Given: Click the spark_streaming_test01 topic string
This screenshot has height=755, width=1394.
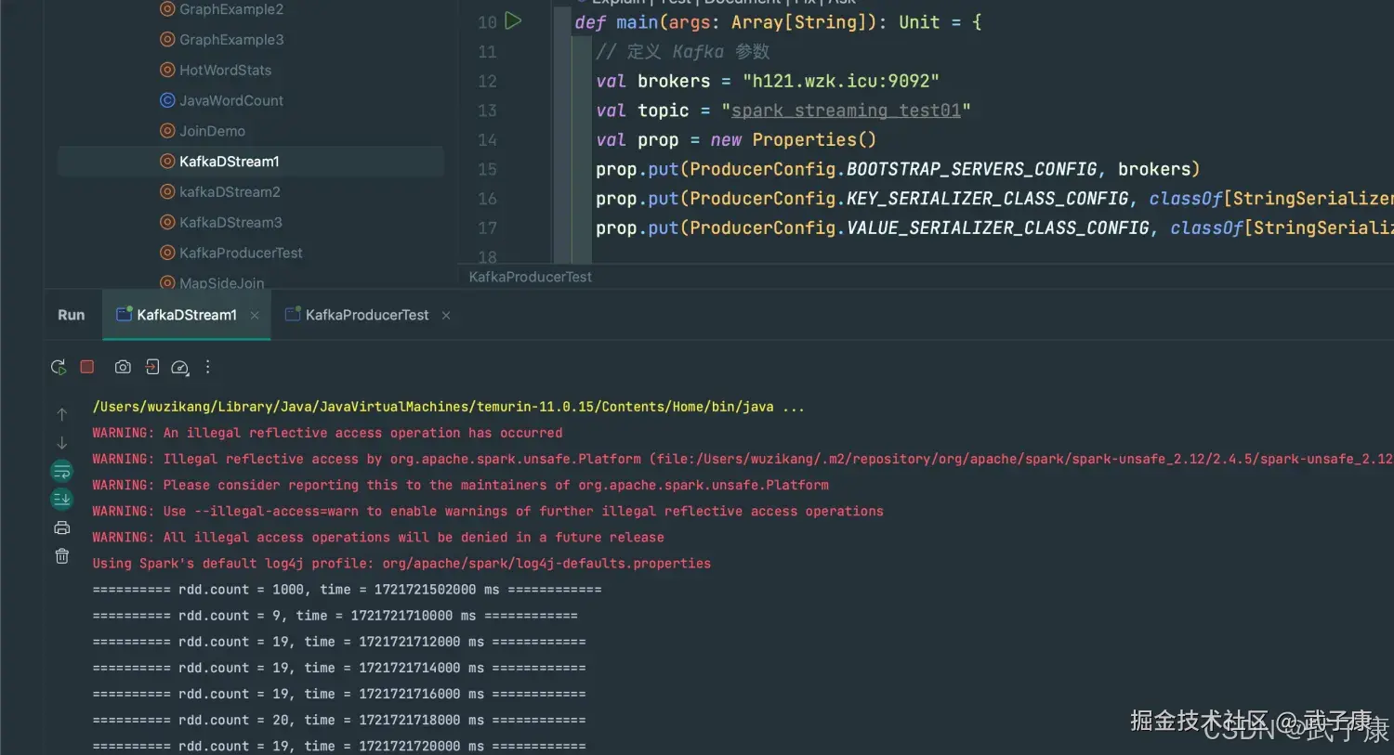Looking at the screenshot, I should coord(846,111).
